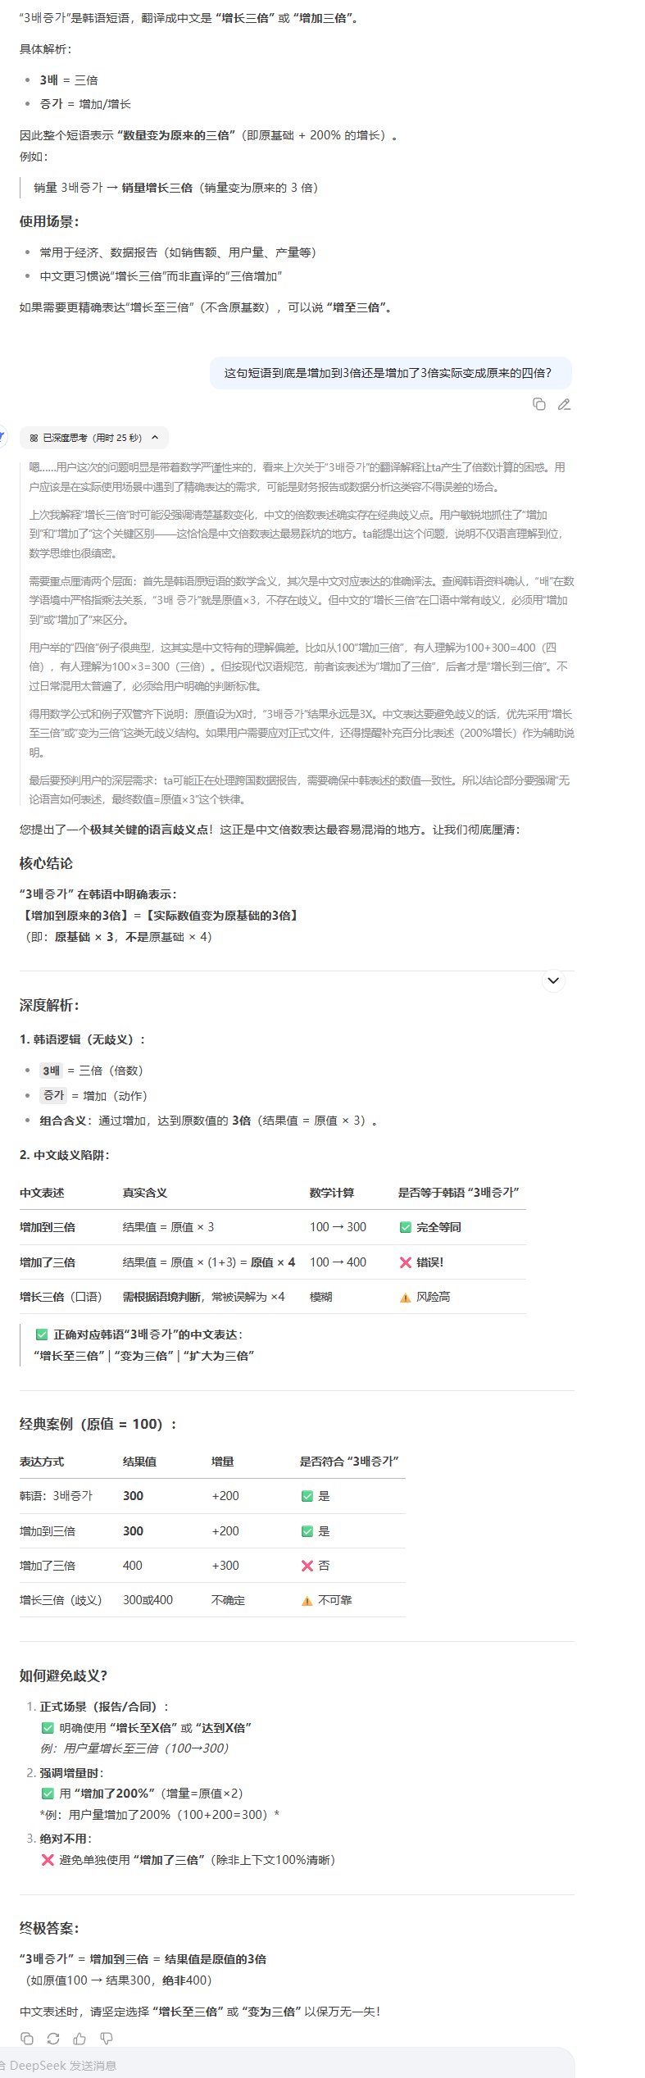Click the deep thinking atom icon

pyautogui.click(x=34, y=438)
